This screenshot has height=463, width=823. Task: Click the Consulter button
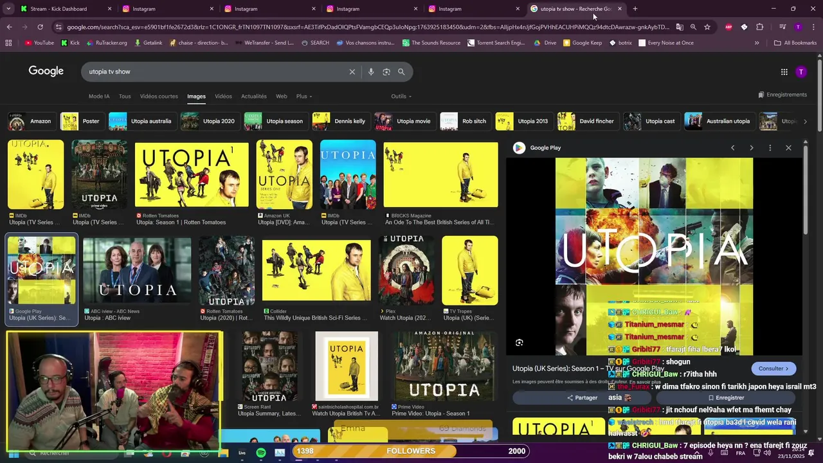tap(773, 368)
